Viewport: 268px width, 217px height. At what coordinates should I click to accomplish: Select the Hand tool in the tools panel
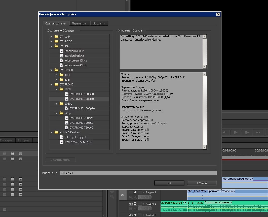click(x=112, y=192)
